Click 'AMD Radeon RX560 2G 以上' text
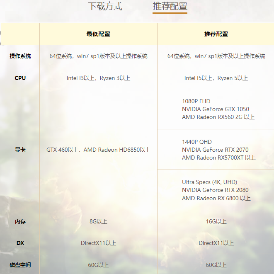 pyautogui.click(x=218, y=117)
